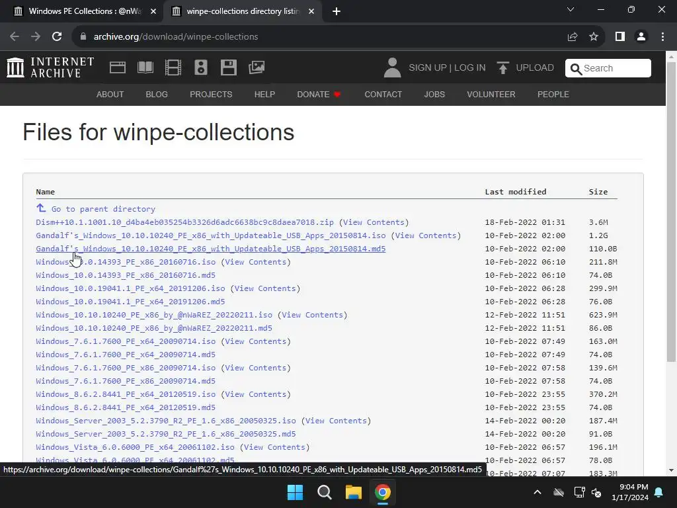The image size is (677, 508).
Task: Open VOLUNTEER in navigation bar
Action: [491, 94]
